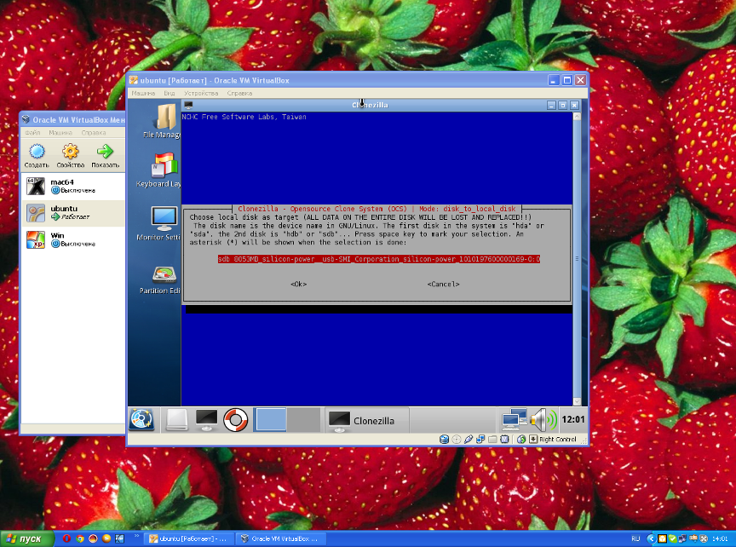The image size is (736, 547).
Task: Click Clonezilla terminal scrollbar up arrow
Action: click(577, 117)
